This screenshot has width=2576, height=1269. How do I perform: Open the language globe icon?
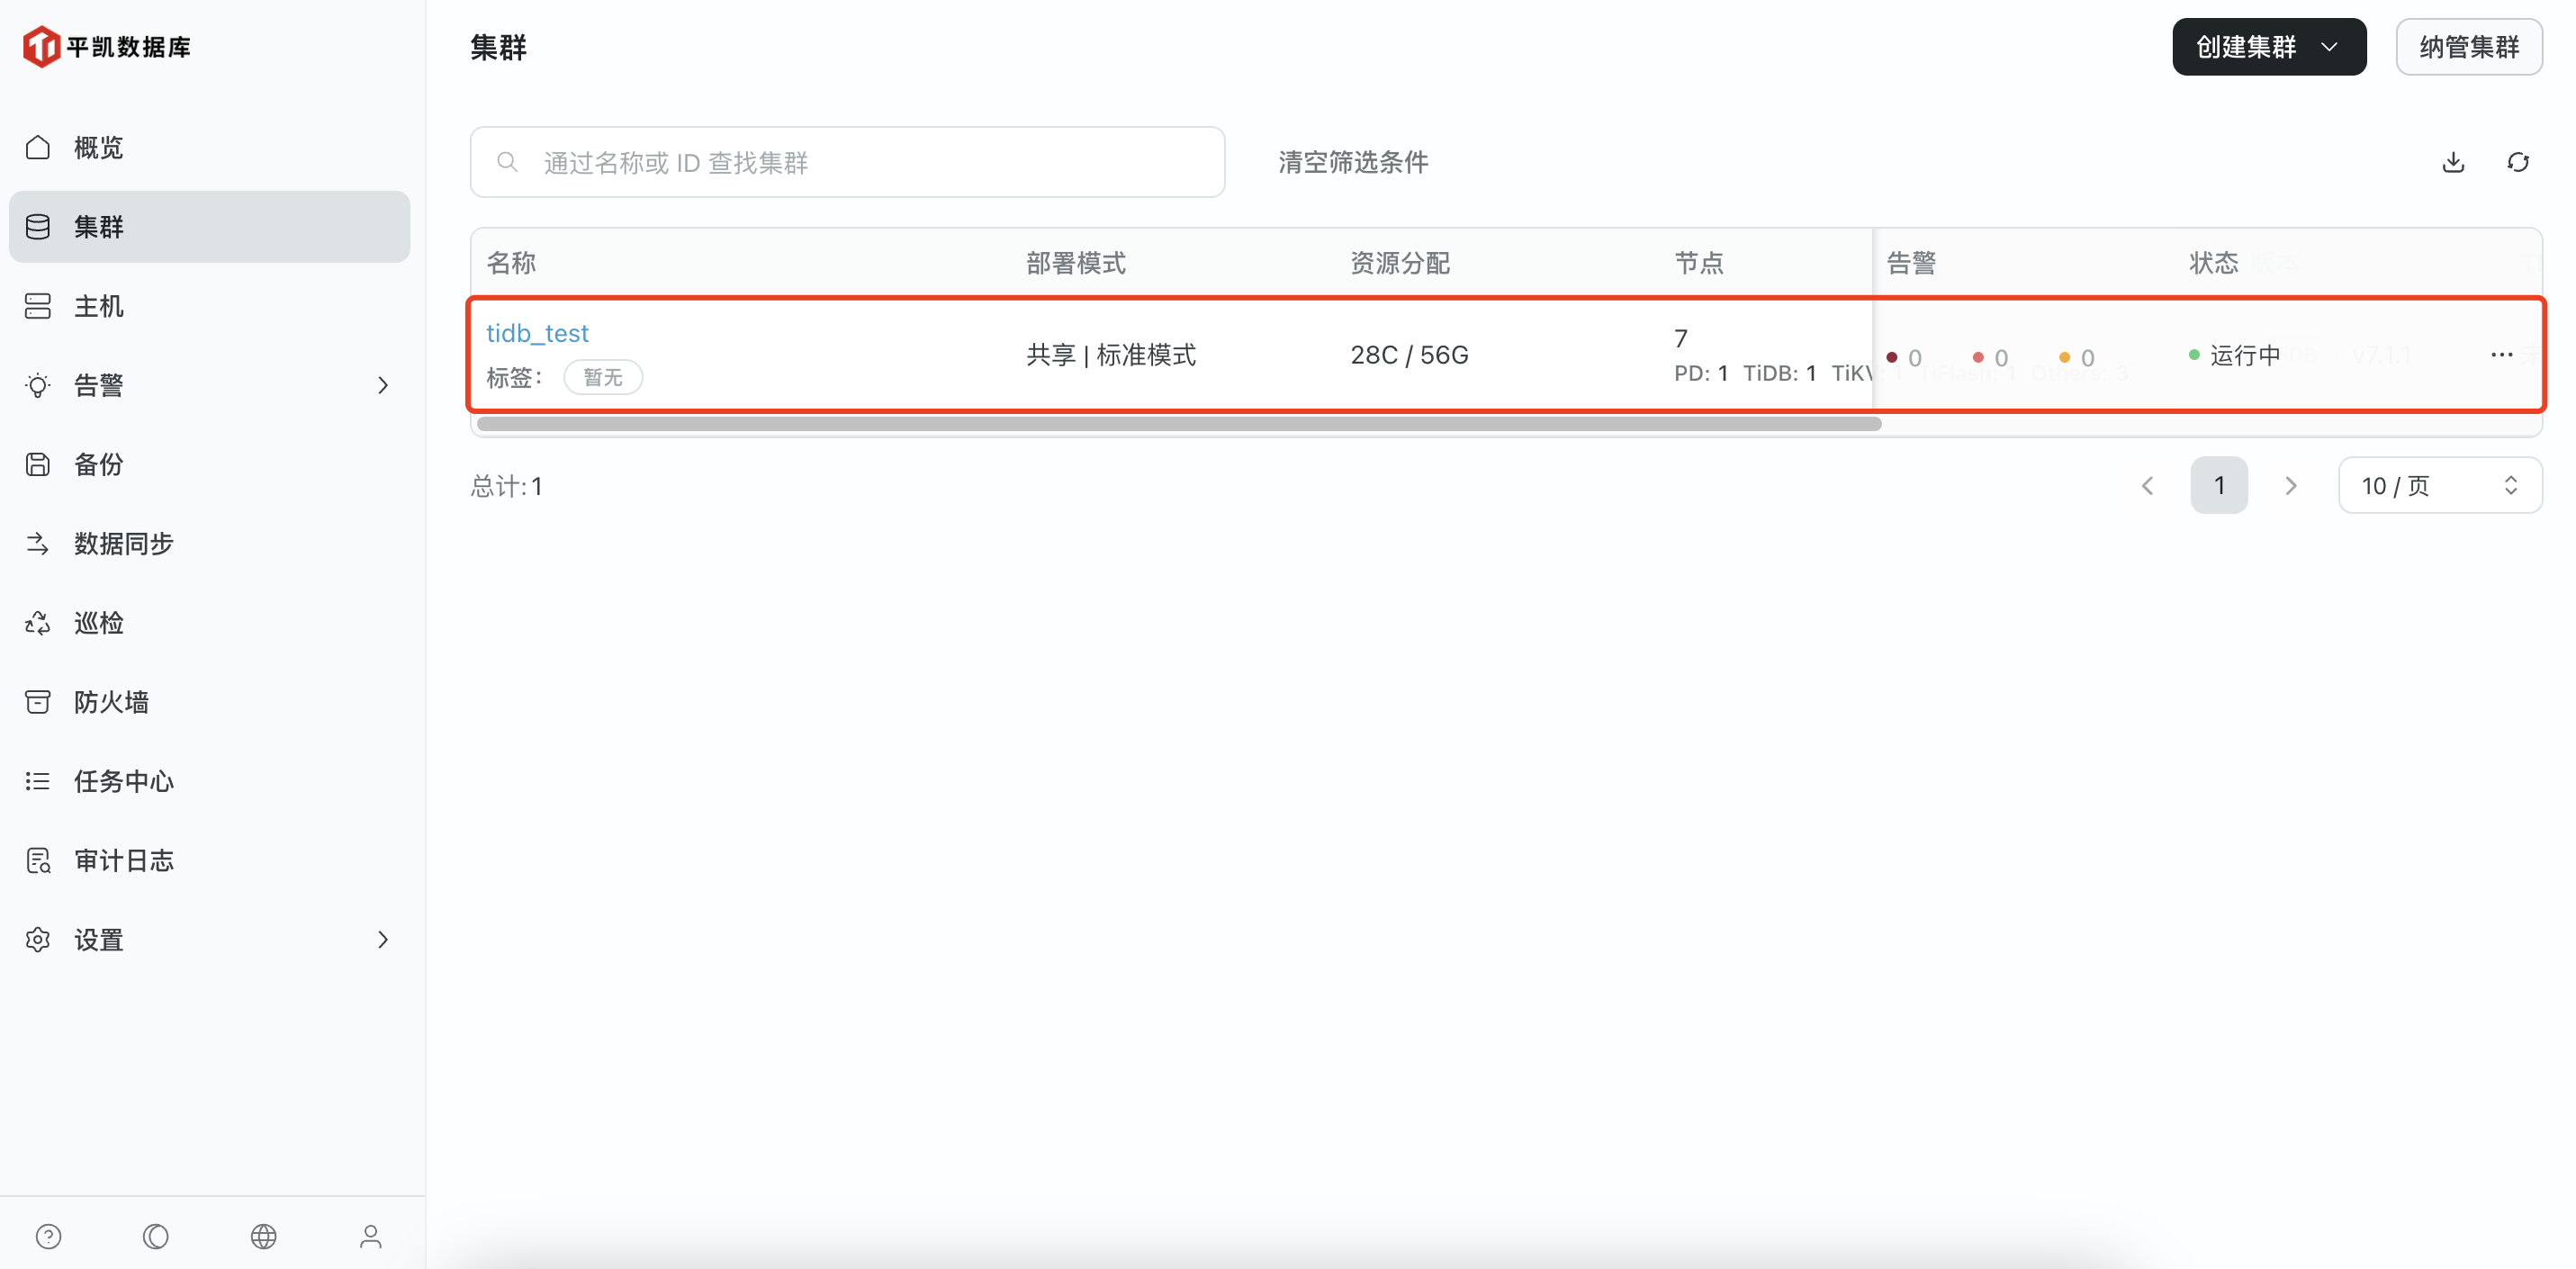[x=263, y=1237]
